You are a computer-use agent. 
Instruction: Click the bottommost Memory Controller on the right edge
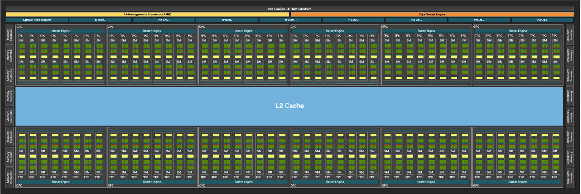[x=571, y=176]
